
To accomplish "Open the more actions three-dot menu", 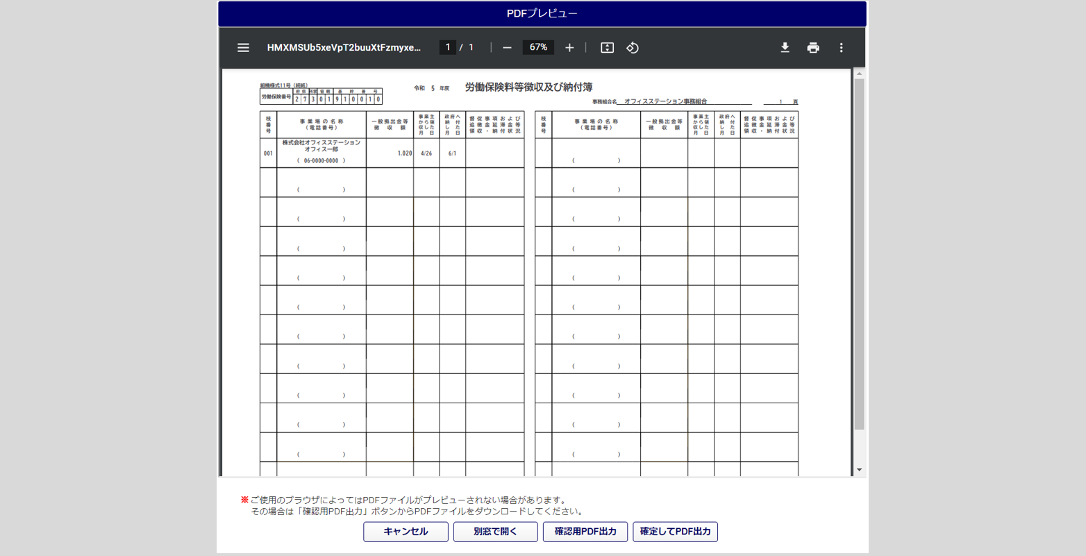I will pos(841,48).
